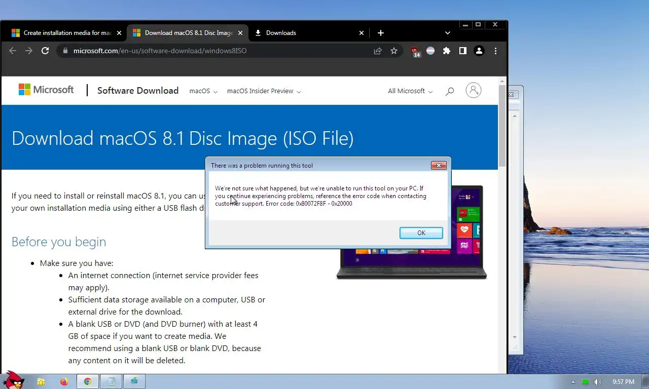Expand the tab search chevron
The image size is (649, 389).
[x=448, y=33]
